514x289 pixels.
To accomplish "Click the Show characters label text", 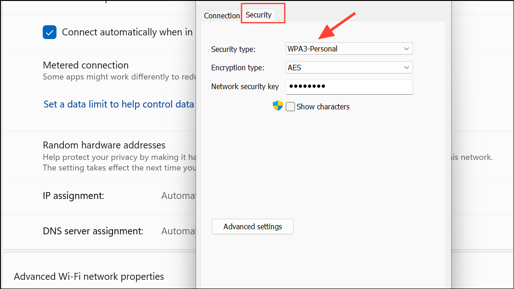I will (x=323, y=107).
